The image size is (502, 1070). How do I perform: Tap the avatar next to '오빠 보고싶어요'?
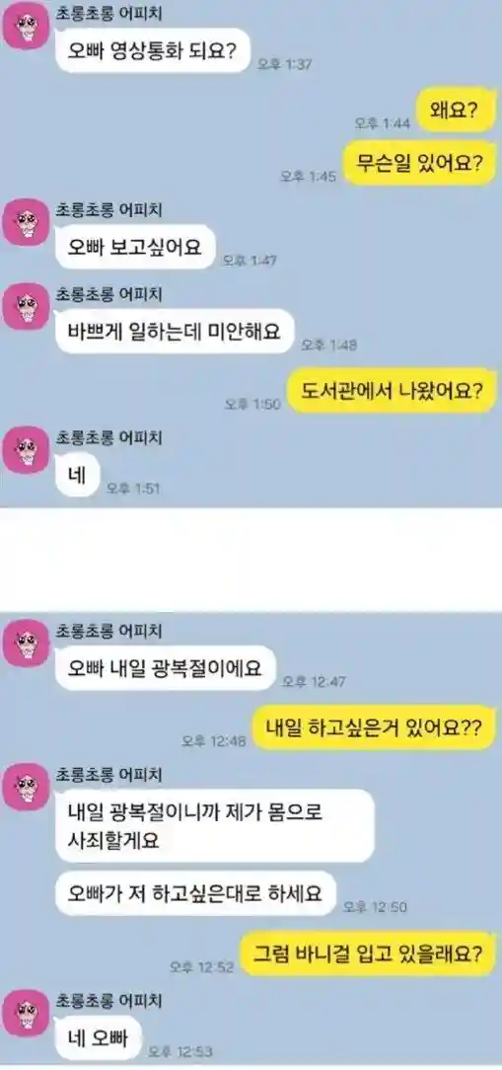coord(26,222)
